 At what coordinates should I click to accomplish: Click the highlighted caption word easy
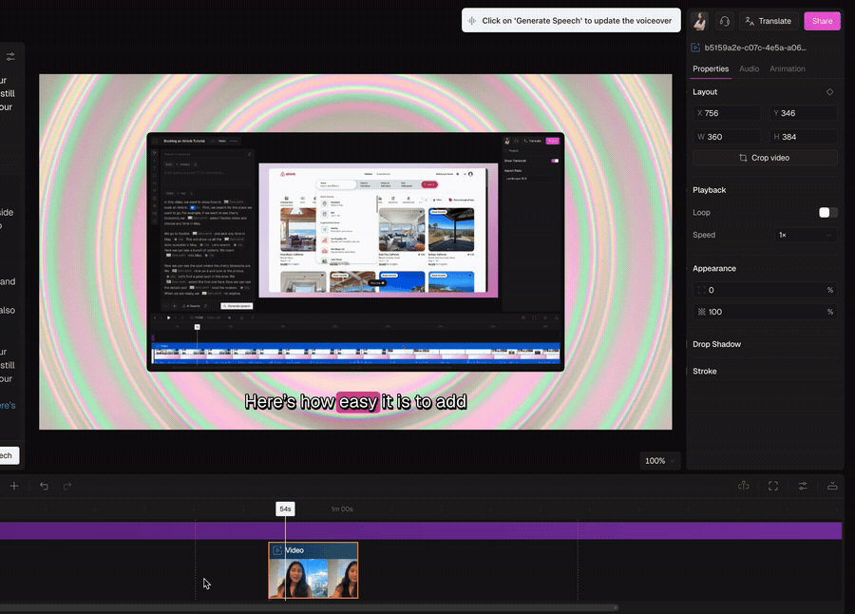click(x=358, y=402)
